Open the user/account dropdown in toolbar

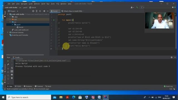132,7
